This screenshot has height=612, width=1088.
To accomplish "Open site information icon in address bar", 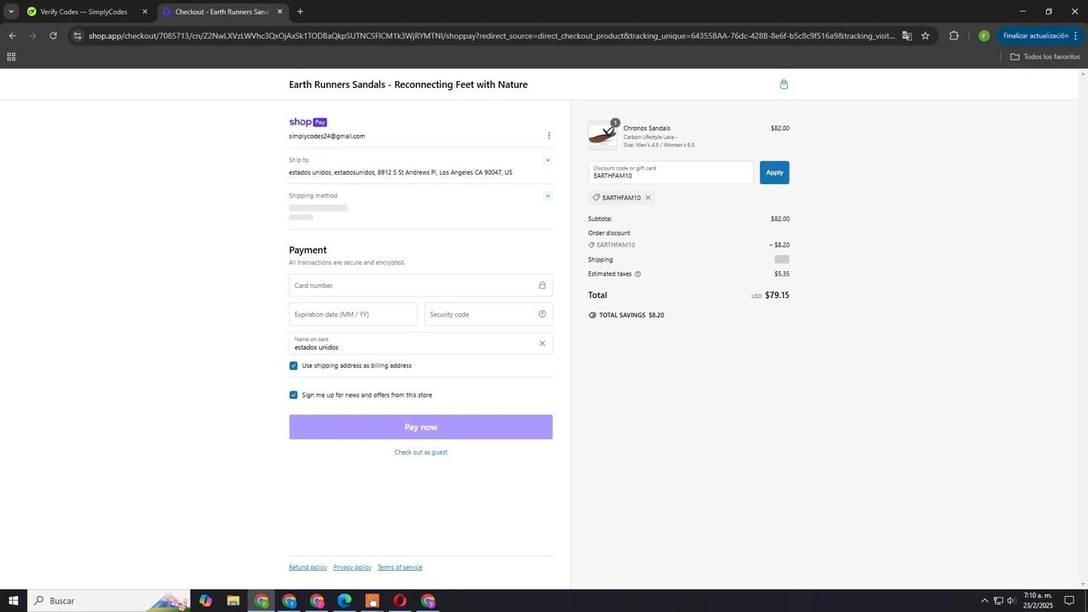I will pyautogui.click(x=78, y=36).
